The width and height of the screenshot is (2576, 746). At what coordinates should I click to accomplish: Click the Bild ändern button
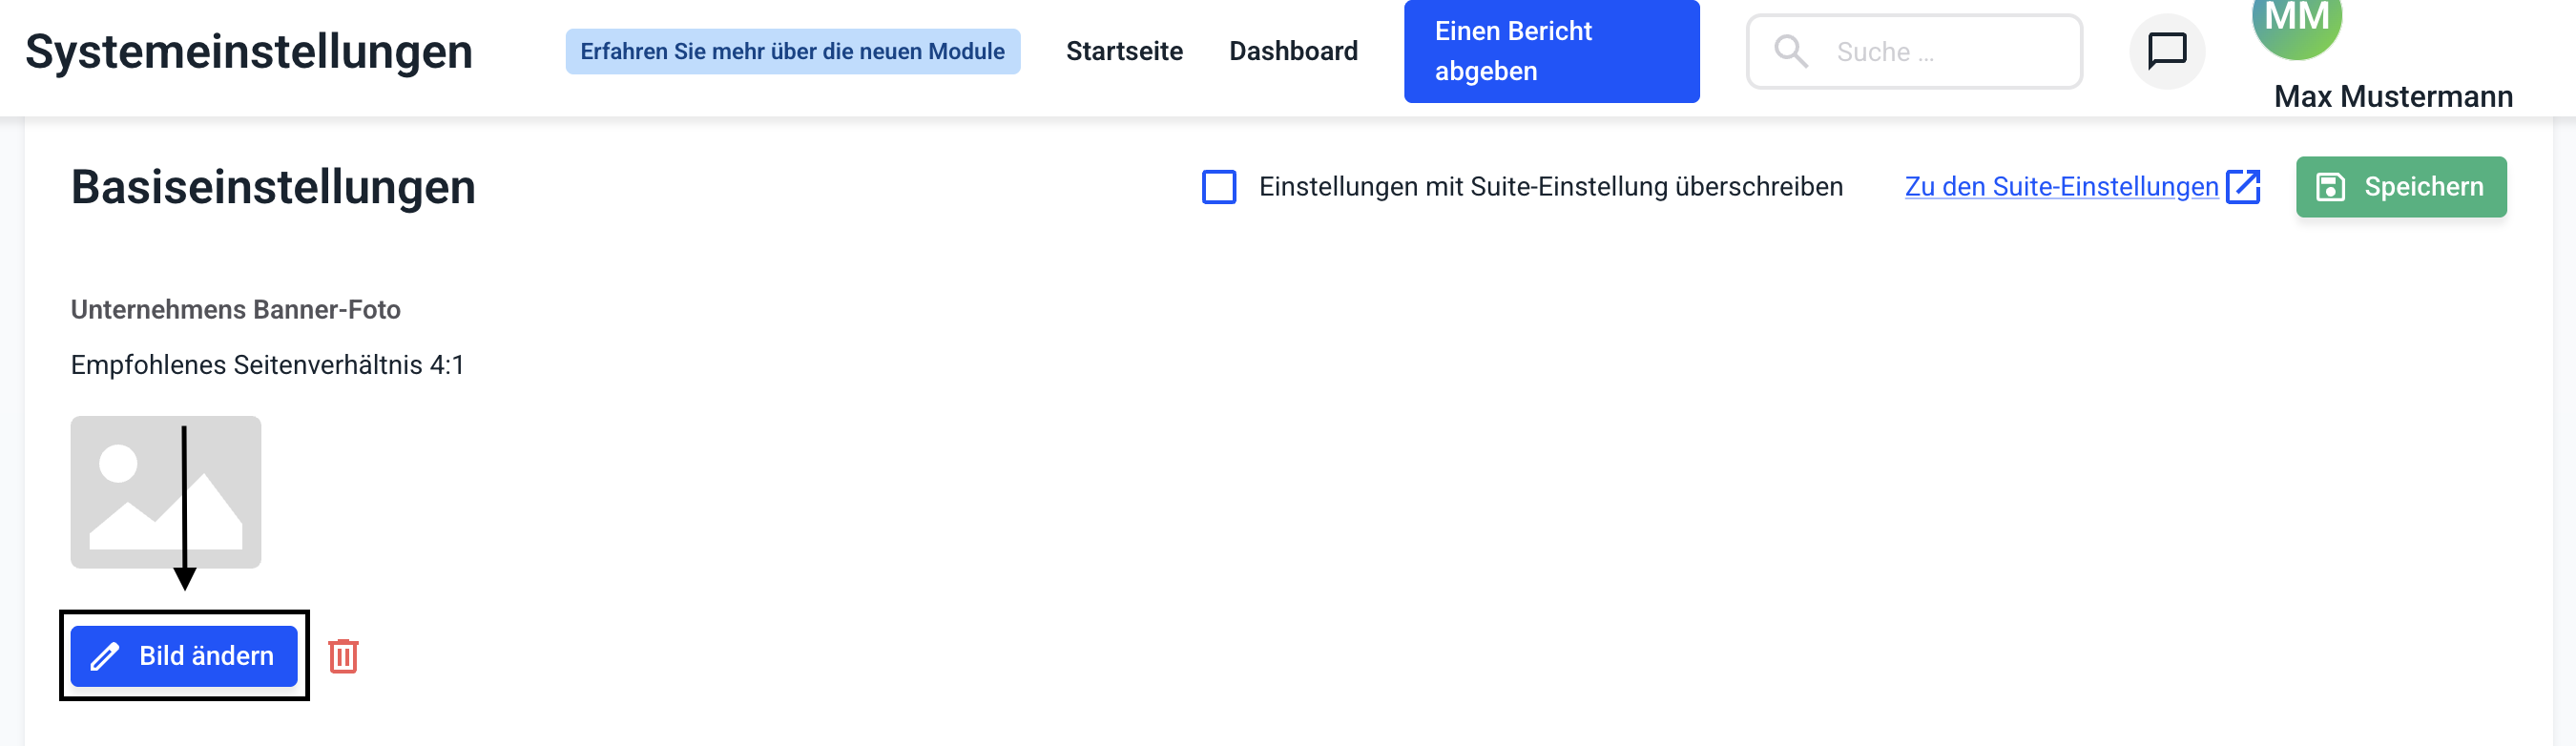coord(184,656)
